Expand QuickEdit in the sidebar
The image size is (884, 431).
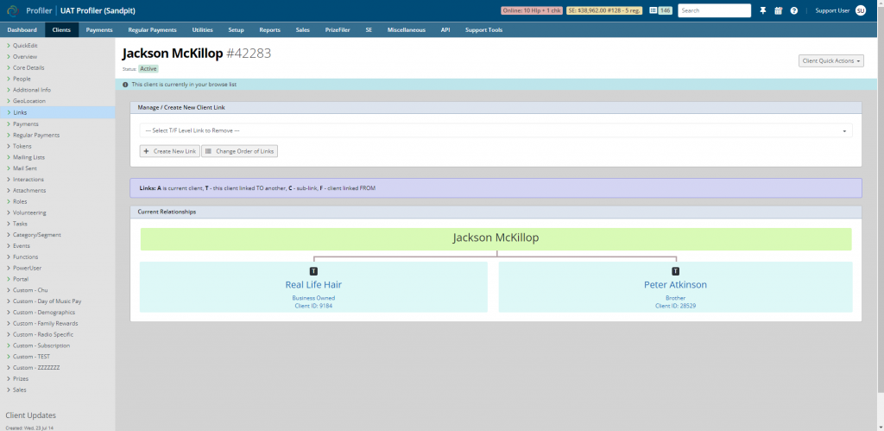point(25,46)
